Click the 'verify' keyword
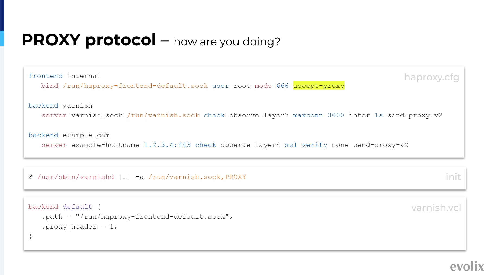Viewport: 488px width, 275px height. coord(314,145)
